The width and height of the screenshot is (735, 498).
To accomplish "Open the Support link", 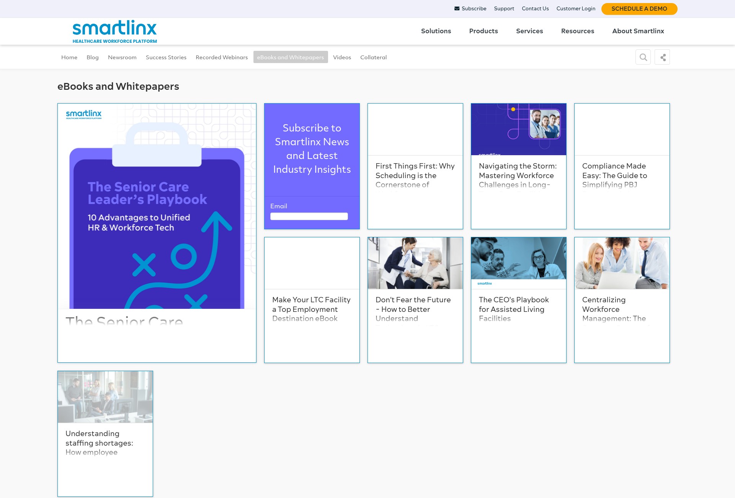I will [x=504, y=8].
